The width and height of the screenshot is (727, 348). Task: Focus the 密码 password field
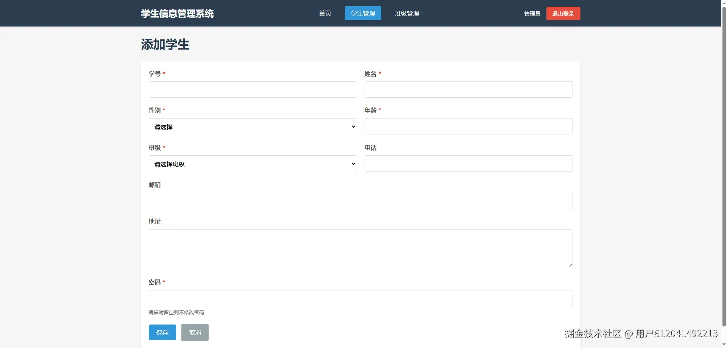360,298
